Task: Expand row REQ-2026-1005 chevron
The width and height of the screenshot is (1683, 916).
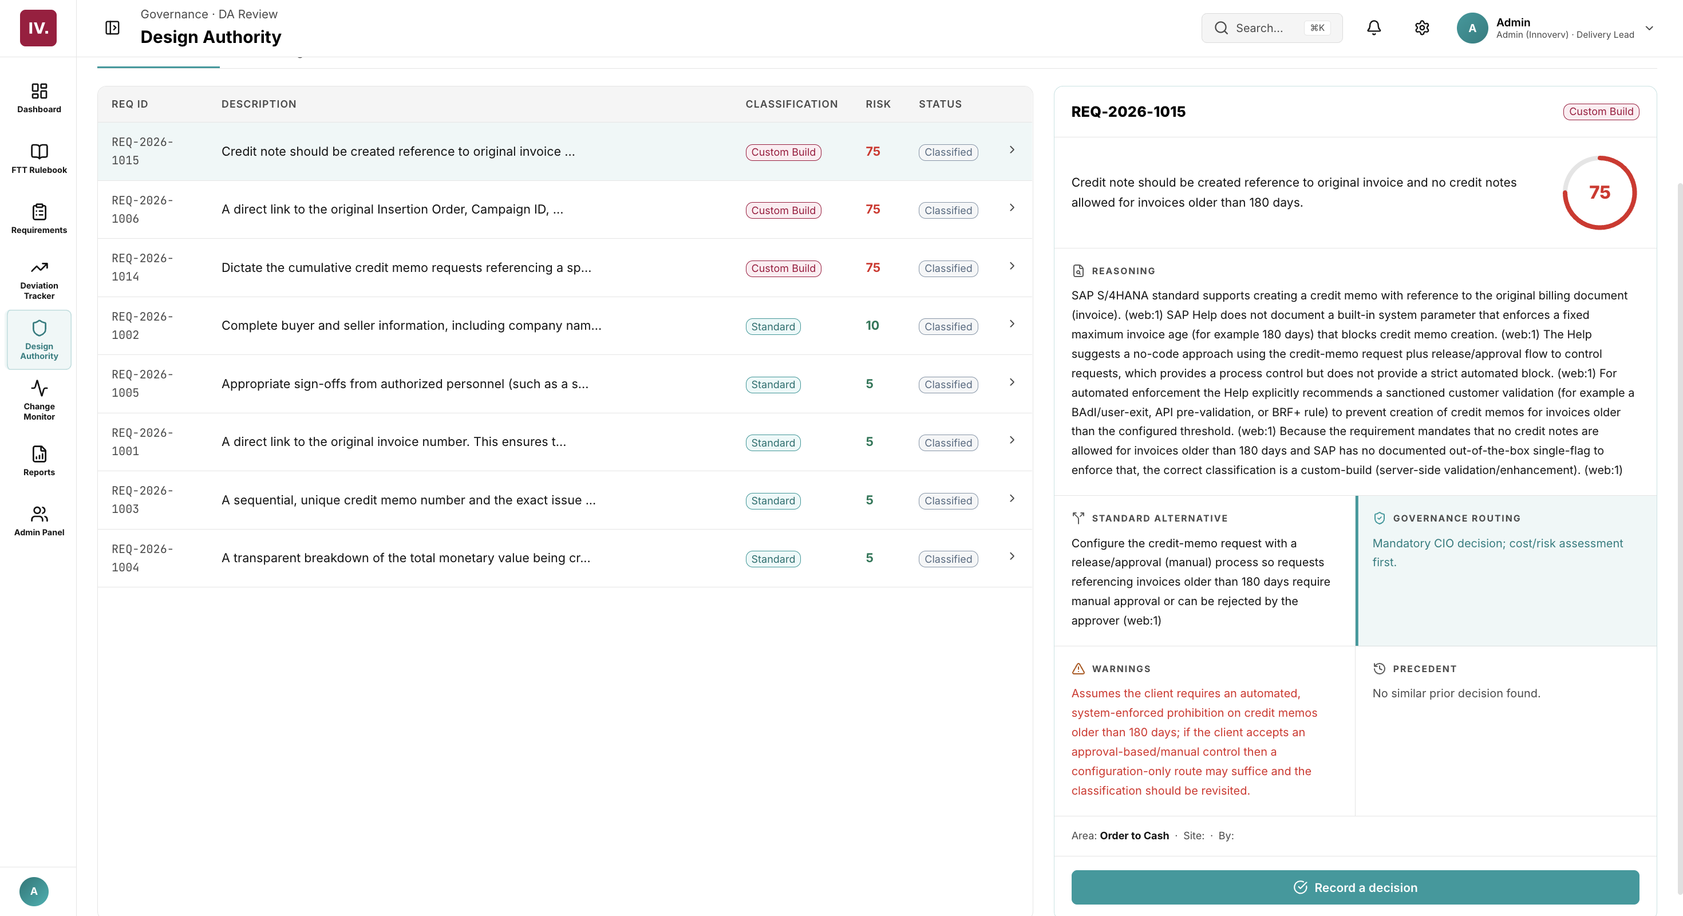Action: pos(1012,382)
